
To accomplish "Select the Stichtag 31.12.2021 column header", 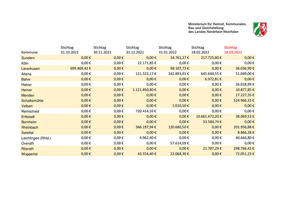I will point(135,50).
